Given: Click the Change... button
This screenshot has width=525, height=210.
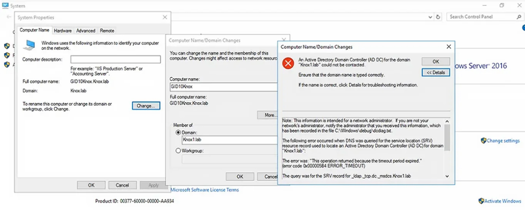Looking at the screenshot, I should click(x=146, y=106).
